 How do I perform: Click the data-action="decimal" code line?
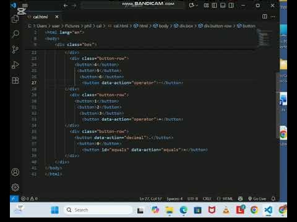[x=124, y=138]
